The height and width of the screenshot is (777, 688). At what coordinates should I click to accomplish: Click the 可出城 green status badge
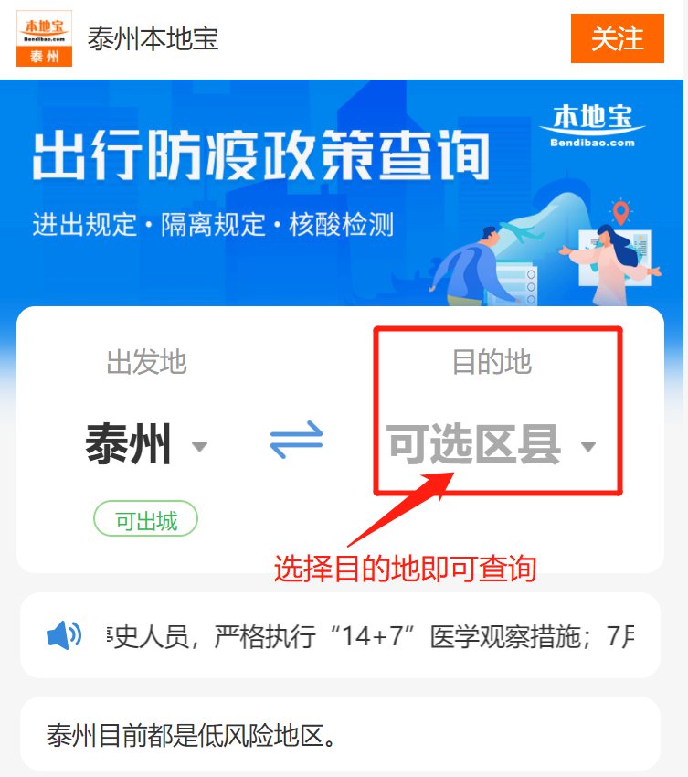click(145, 519)
